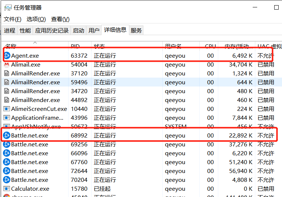The height and width of the screenshot is (197, 282).
Task: Click memory value 37,276 K
Action: (x=240, y=144)
